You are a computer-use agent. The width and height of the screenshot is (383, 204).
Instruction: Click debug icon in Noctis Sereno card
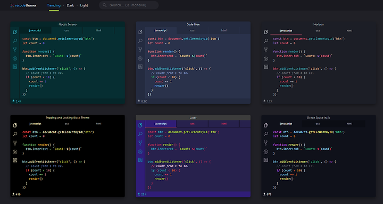coord(15,58)
